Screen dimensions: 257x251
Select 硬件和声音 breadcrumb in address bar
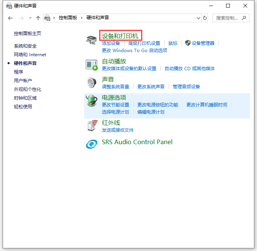point(98,17)
